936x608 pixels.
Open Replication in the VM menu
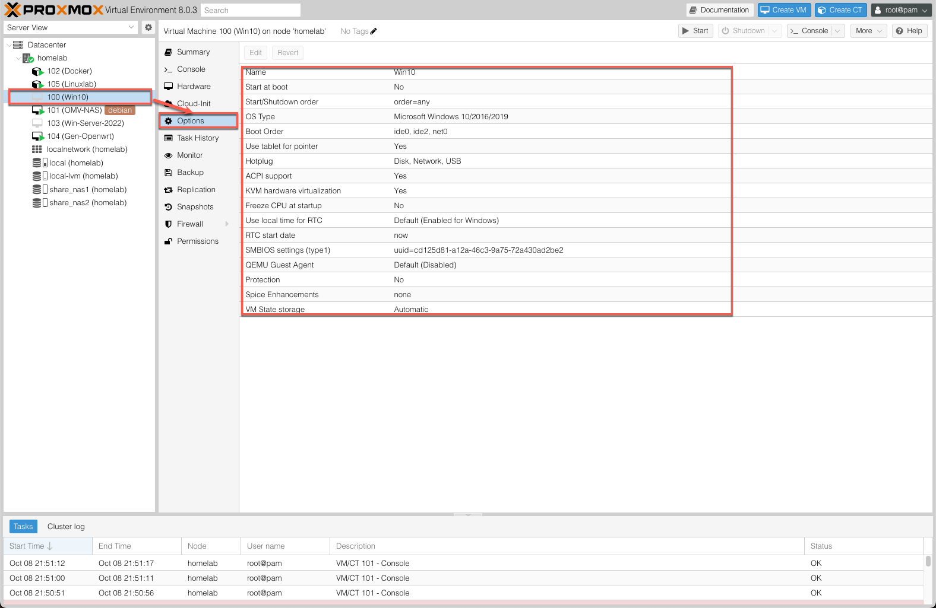[x=198, y=190]
